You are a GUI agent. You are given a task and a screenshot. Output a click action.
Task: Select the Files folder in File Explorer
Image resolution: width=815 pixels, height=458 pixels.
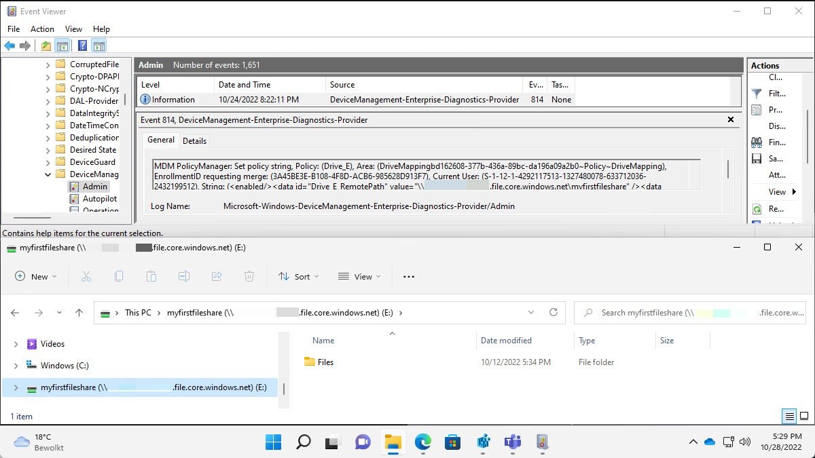click(319, 362)
